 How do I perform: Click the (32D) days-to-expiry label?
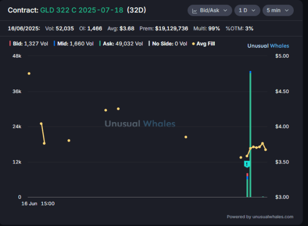(x=137, y=10)
